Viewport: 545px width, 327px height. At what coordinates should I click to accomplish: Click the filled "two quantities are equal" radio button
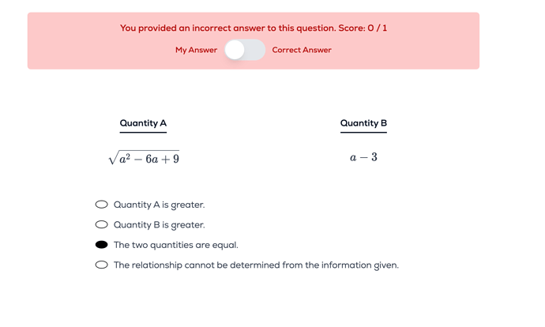102,245
